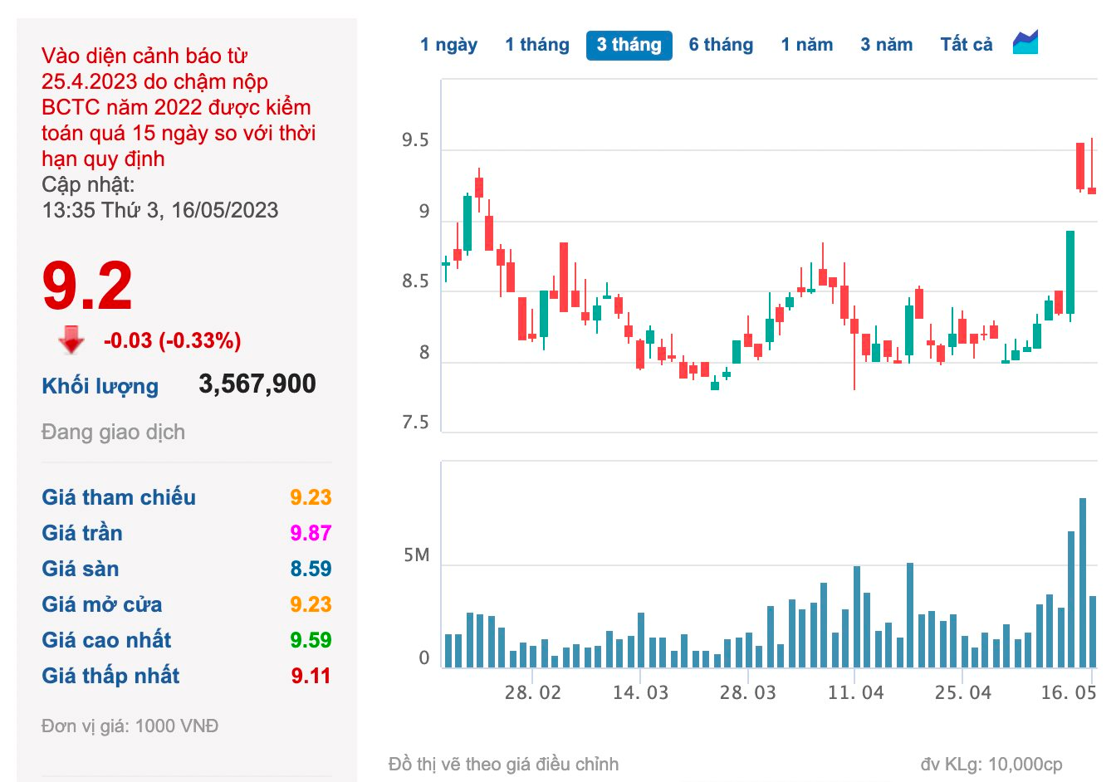Image resolution: width=1116 pixels, height=782 pixels.
Task: Switch chart to the area chart icon
Action: pos(1025,42)
